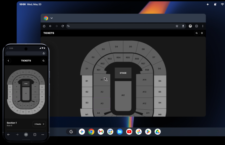Click the TICKETS heading in desktop browser
Screen dimensions: 225x145
point(49,33)
